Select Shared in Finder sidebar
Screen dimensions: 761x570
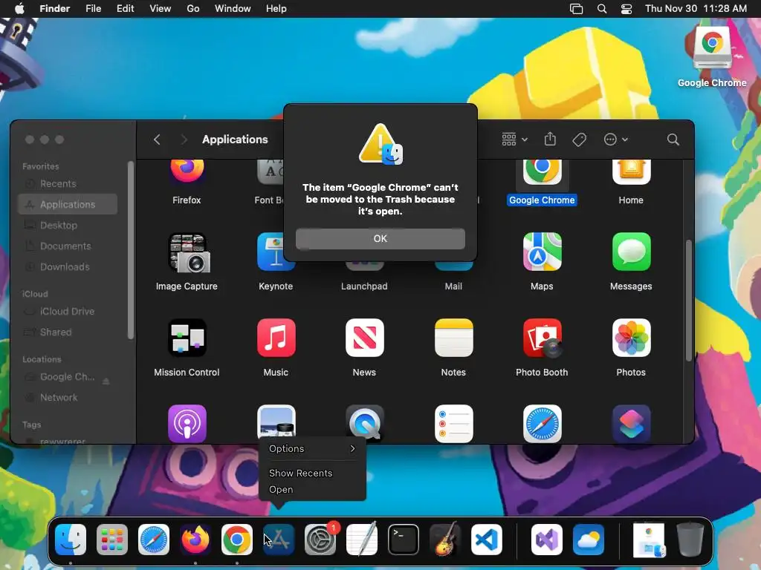click(x=68, y=332)
